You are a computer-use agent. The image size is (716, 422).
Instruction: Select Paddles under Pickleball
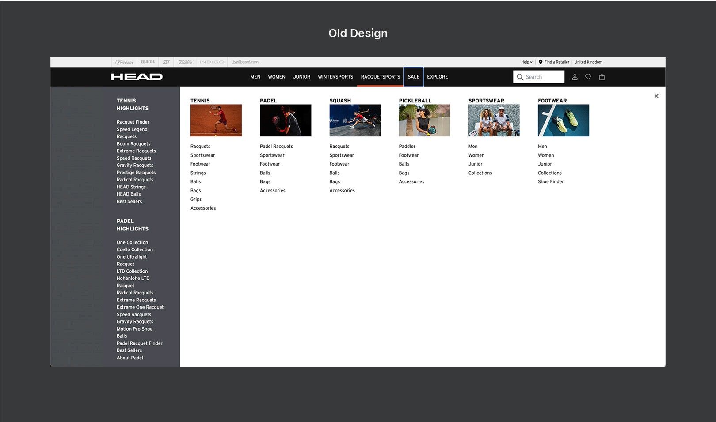click(x=408, y=147)
